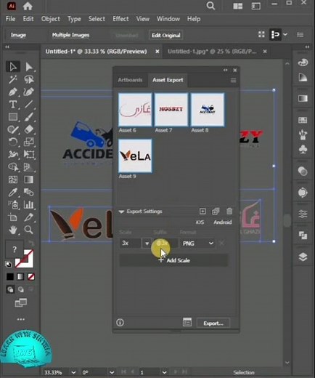Select the Shape Builder tool
The image size is (315, 378).
click(13, 167)
